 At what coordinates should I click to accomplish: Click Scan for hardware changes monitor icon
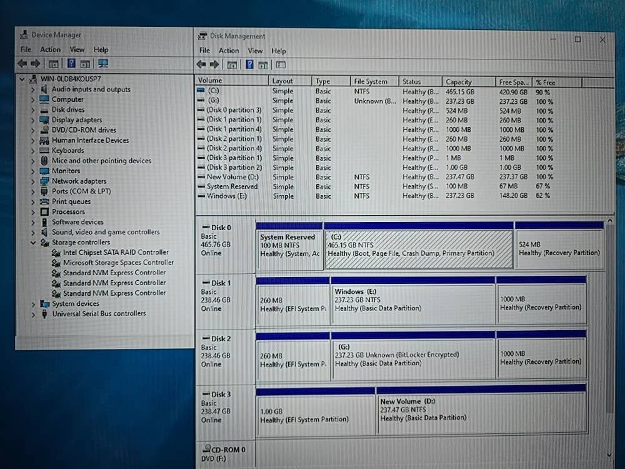tap(103, 63)
